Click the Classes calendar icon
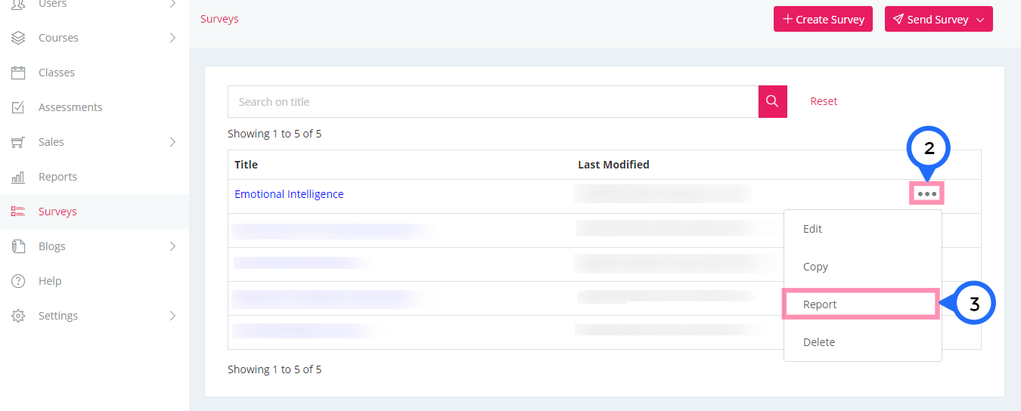Image resolution: width=1021 pixels, height=411 pixels. [18, 73]
